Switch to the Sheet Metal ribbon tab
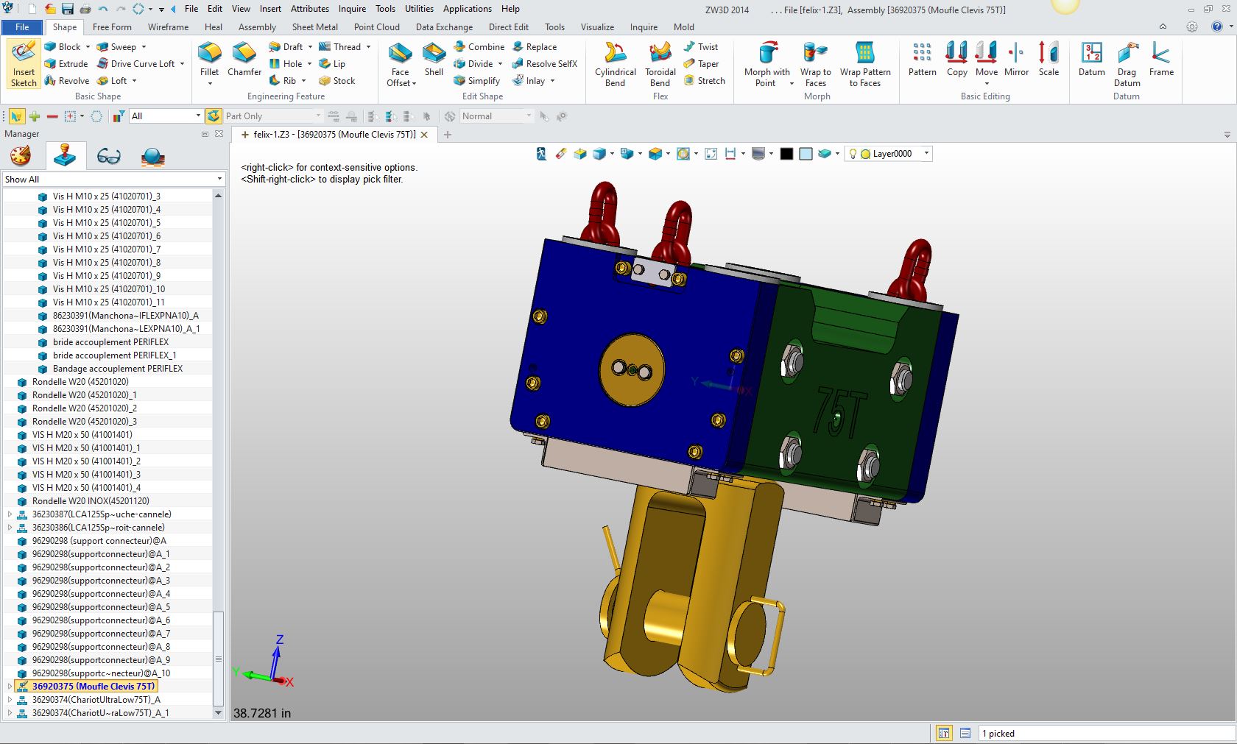This screenshot has height=744, width=1237. [x=314, y=27]
